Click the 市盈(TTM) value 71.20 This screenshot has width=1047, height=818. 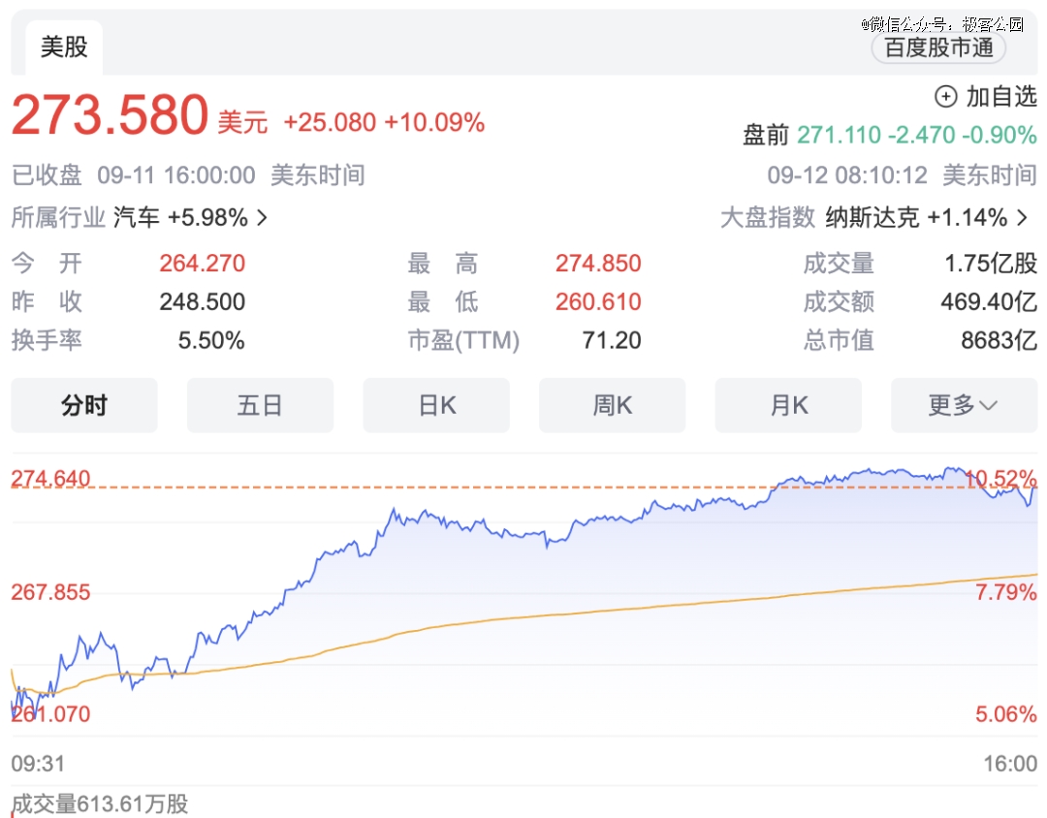612,340
